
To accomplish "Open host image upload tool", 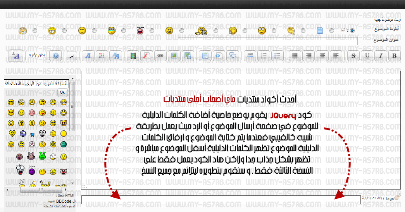I will point(188,56).
